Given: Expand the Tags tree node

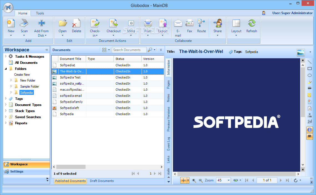Looking at the screenshot, I should tap(6, 98).
